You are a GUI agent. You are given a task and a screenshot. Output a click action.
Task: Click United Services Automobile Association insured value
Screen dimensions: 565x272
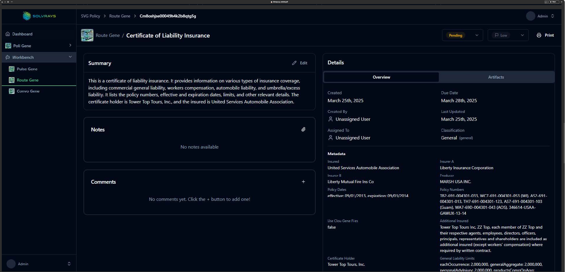tap(363, 168)
